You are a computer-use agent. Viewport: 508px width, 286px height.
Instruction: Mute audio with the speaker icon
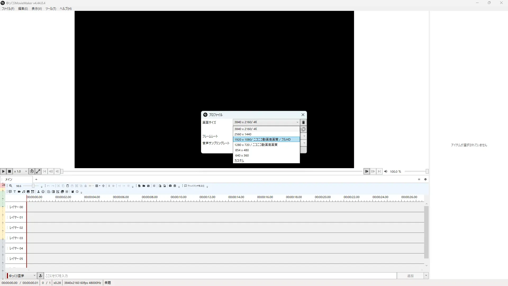pos(386,171)
